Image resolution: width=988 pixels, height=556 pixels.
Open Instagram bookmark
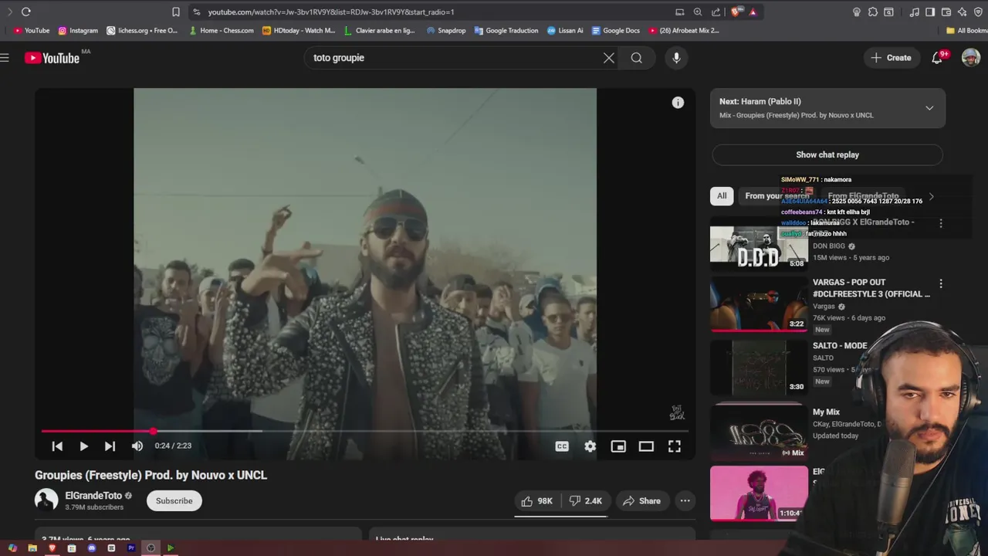tap(78, 31)
